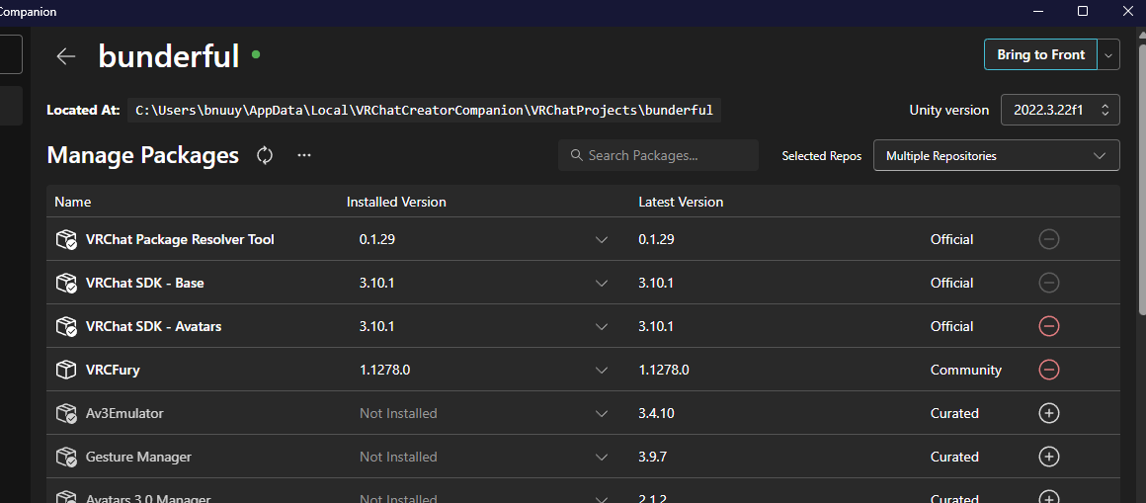Add the Av3Emulator package with plus icon
The width and height of the screenshot is (1146, 503).
pos(1049,413)
